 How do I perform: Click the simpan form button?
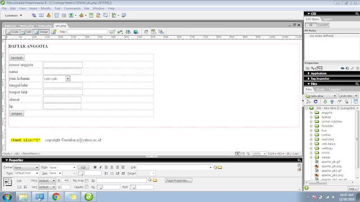click(x=17, y=113)
